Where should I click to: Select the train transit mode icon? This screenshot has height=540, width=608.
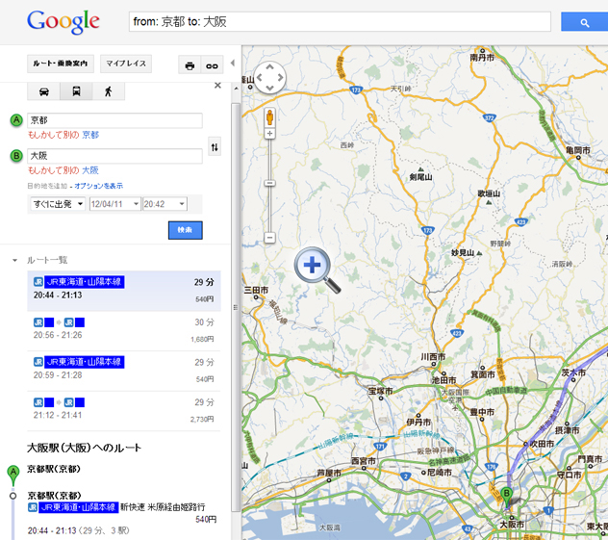(76, 91)
